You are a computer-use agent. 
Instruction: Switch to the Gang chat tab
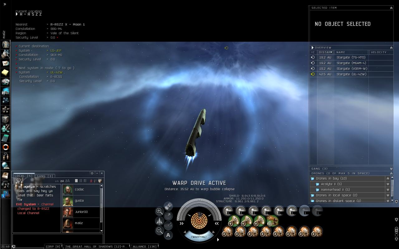(x=45, y=176)
